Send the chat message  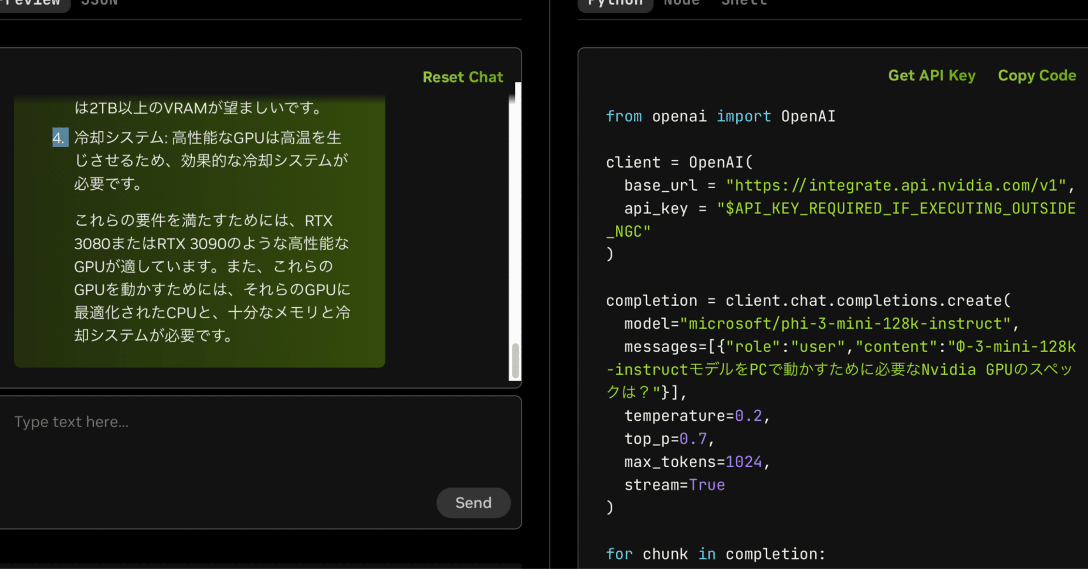(x=473, y=502)
